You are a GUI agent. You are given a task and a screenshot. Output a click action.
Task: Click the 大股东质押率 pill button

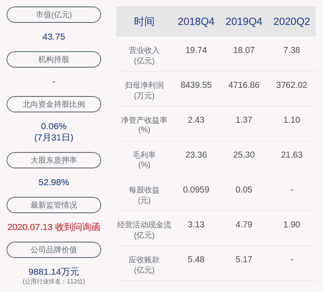click(x=54, y=160)
